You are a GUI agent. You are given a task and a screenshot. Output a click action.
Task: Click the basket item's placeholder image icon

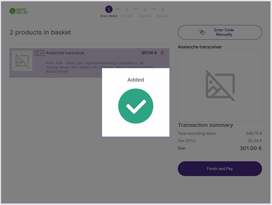(x=22, y=61)
